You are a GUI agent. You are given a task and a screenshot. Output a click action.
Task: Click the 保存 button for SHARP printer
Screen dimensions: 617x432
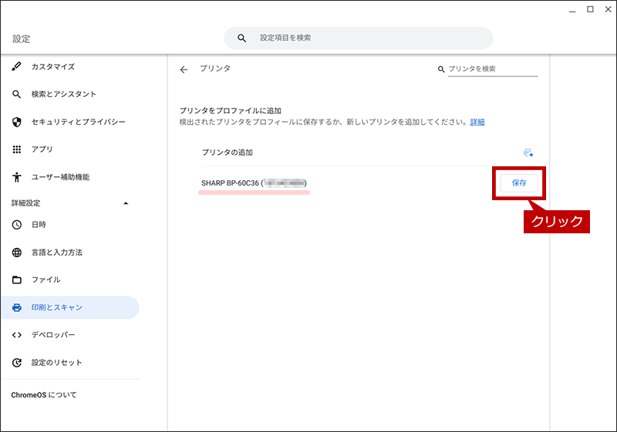coord(518,183)
